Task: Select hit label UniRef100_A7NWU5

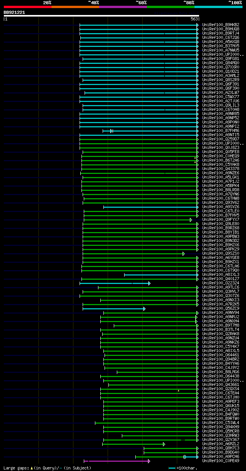Action: (x=221, y=50)
